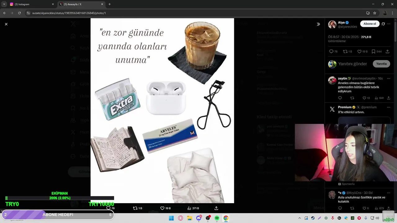Open Discord from the taskbar
The image size is (397, 223).
click(x=199, y=218)
